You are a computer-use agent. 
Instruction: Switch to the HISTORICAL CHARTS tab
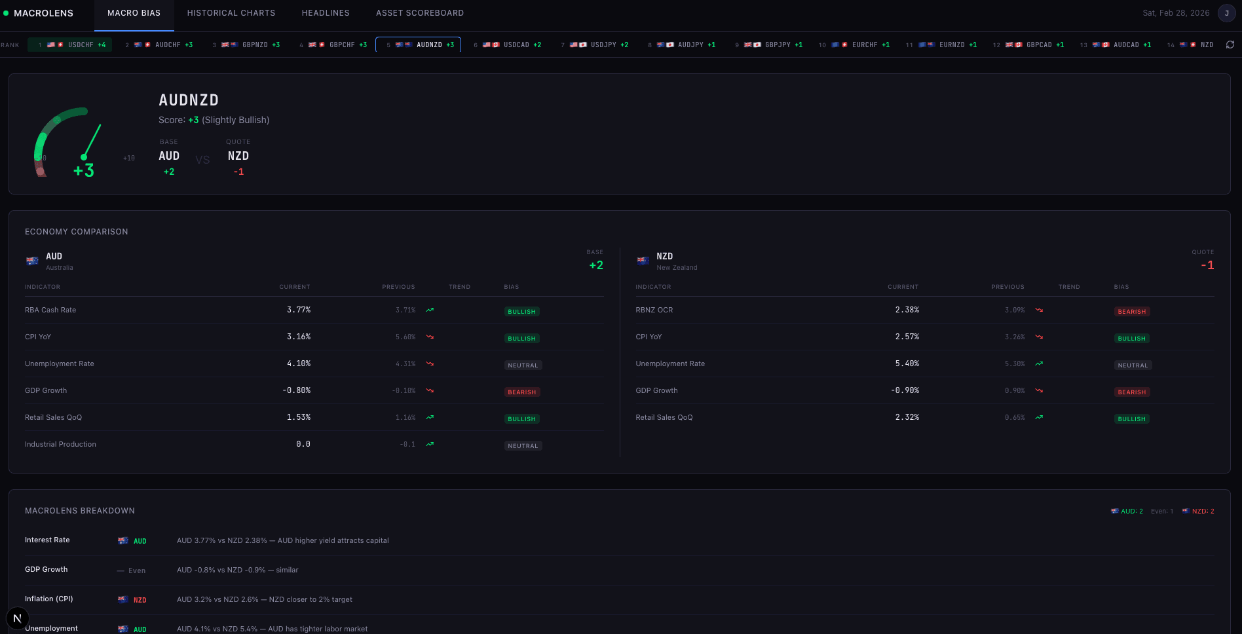point(231,12)
